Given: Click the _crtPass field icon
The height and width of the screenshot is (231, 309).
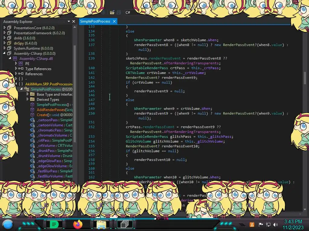Looking at the screenshot, I should [32, 140].
